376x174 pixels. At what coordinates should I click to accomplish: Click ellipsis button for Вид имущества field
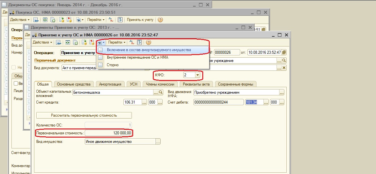point(158,142)
